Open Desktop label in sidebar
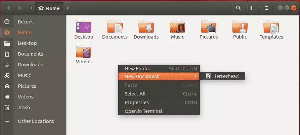Image resolution: width=300 pixels, height=135 pixels. coord(27,43)
